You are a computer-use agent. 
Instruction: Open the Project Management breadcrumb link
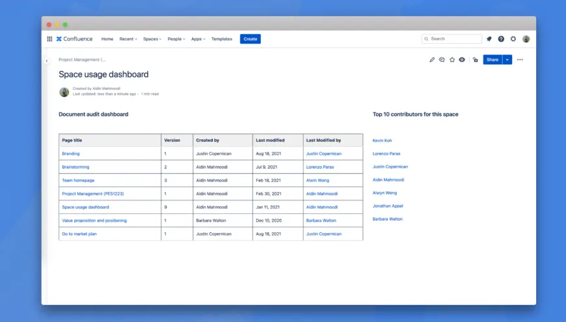(82, 60)
